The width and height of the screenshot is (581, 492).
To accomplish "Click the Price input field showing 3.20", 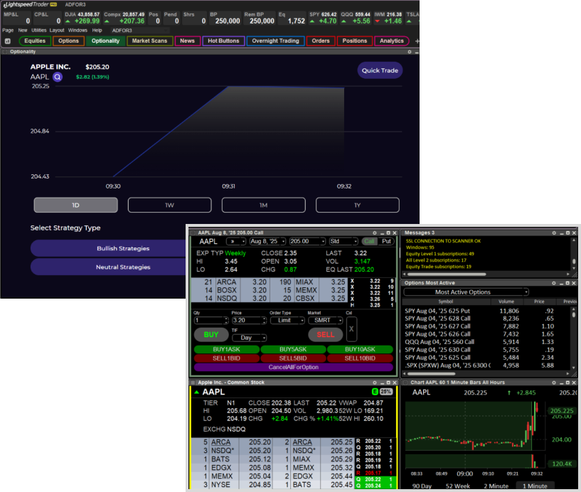I will click(x=248, y=320).
